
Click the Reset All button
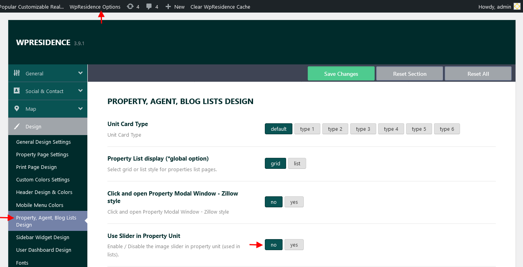[478, 73]
